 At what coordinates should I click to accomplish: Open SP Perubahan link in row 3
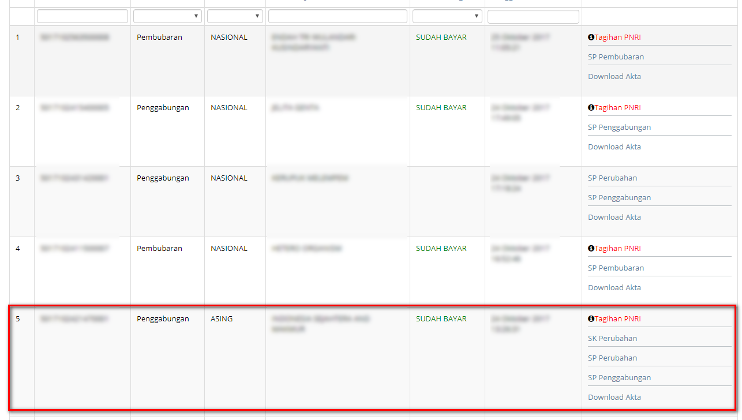612,178
